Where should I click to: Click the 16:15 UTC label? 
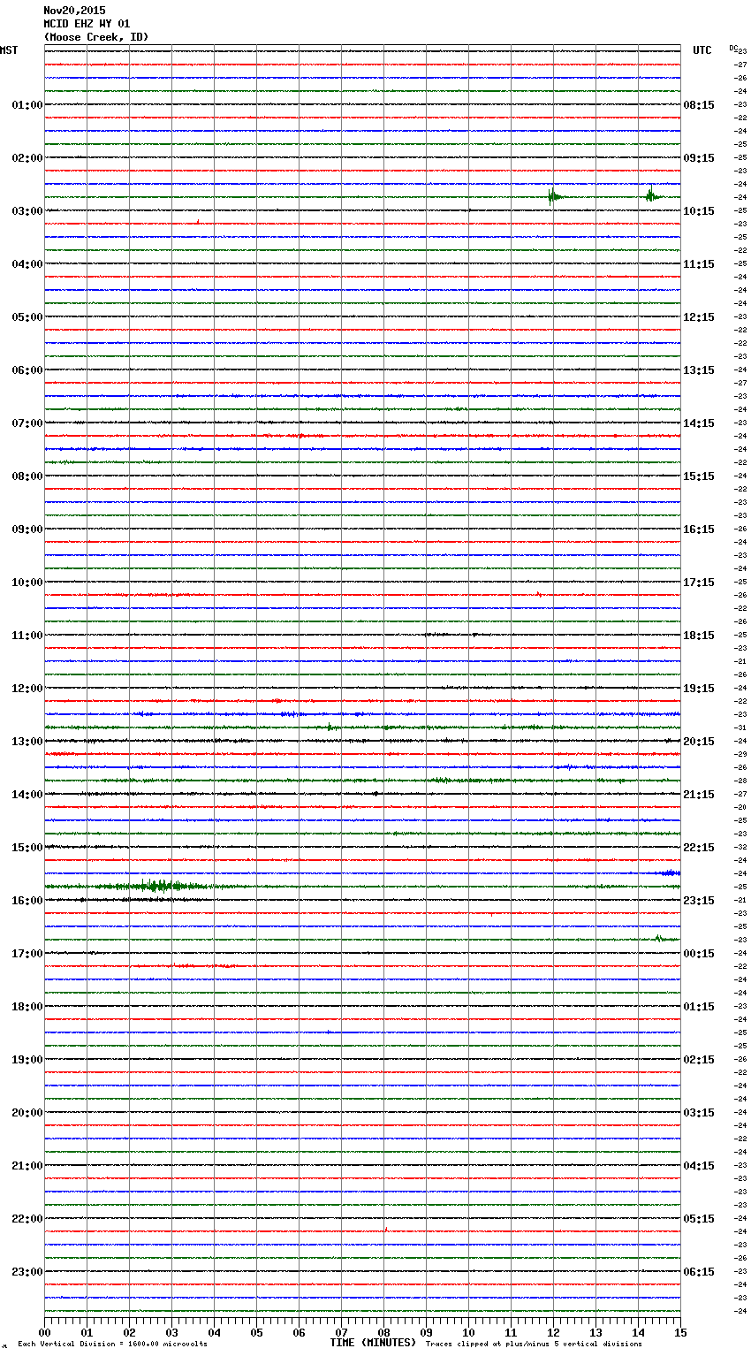[x=699, y=529]
